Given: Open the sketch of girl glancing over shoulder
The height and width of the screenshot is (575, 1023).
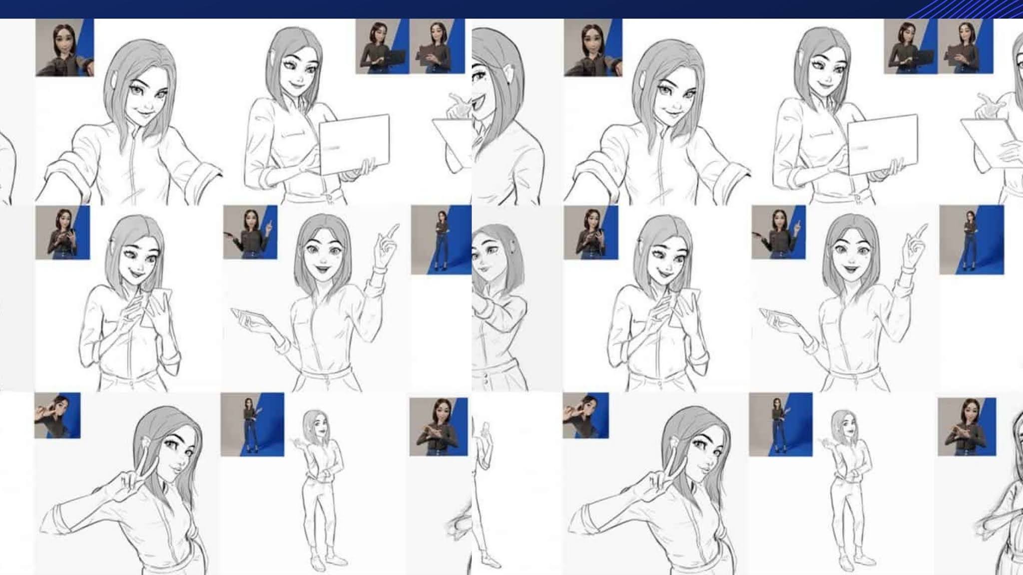Looking at the screenshot, I should coord(500,307).
